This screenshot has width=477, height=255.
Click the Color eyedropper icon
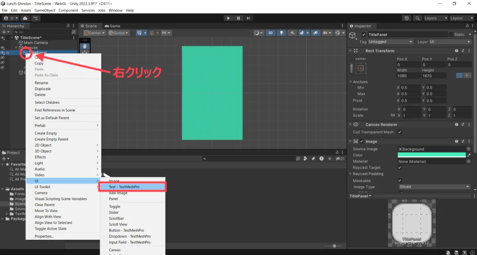point(469,155)
